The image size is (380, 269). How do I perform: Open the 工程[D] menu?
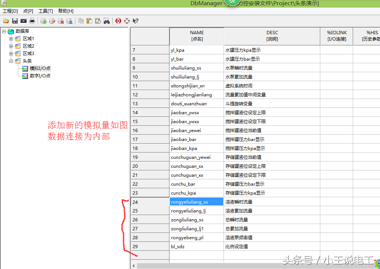[10, 11]
